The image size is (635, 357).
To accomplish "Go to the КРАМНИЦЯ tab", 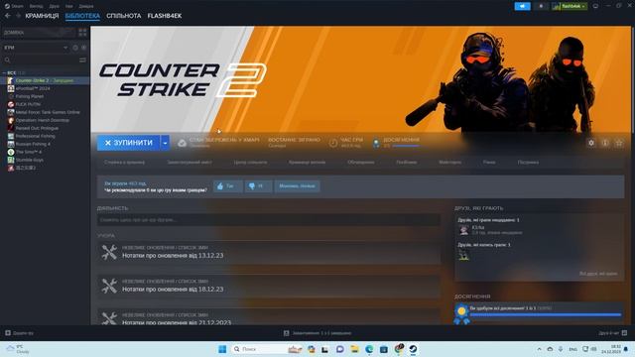I will (42, 16).
